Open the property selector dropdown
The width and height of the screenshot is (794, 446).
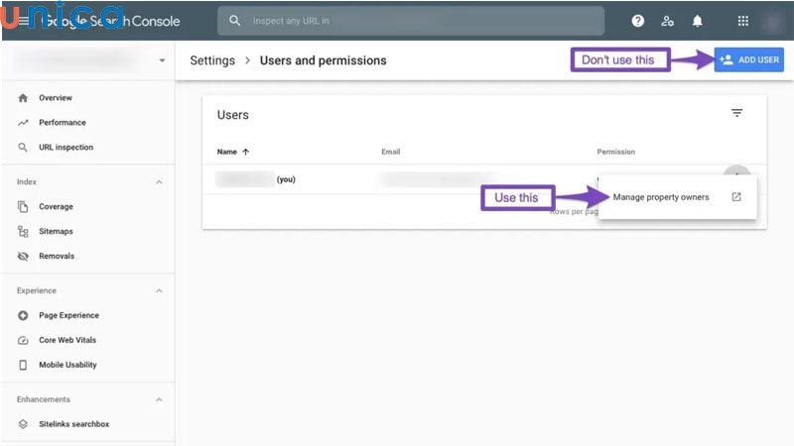pos(162,60)
